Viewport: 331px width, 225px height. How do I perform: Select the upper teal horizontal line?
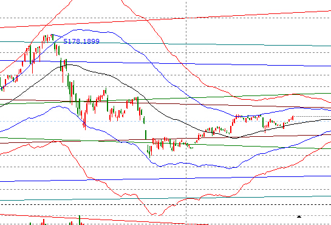pyautogui.click(x=165, y=44)
